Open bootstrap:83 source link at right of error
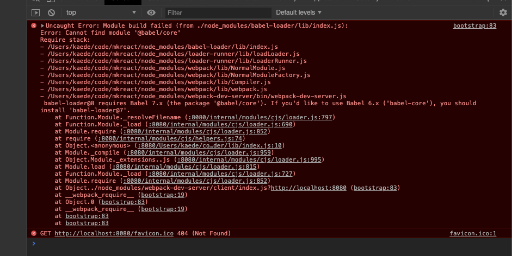This screenshot has height=256, width=512. coord(474,25)
